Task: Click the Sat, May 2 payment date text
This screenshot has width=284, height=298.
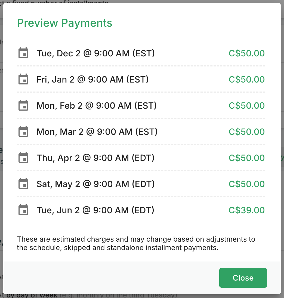Action: pyautogui.click(x=95, y=184)
